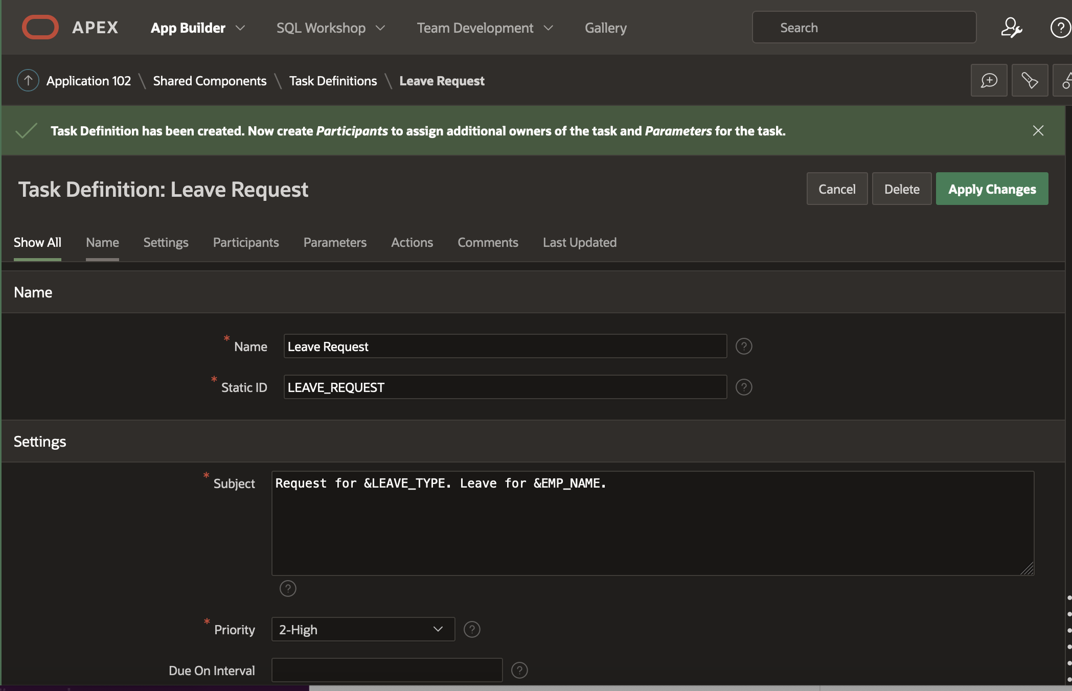
Task: Show help for Priority field
Action: (x=471, y=630)
